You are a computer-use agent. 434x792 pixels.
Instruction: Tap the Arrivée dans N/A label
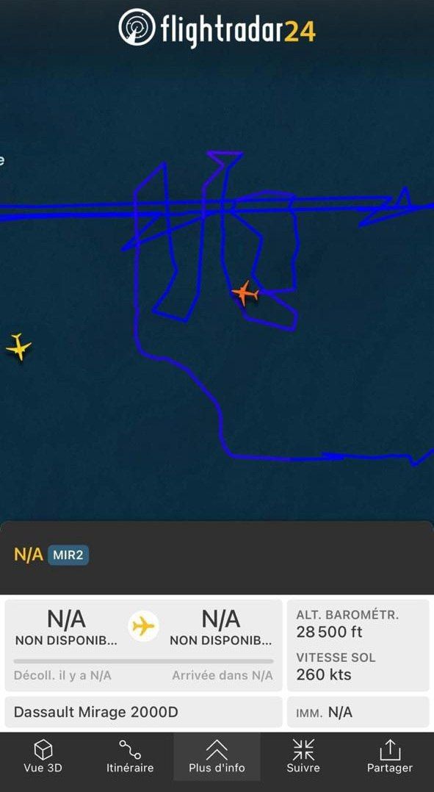[x=222, y=675]
